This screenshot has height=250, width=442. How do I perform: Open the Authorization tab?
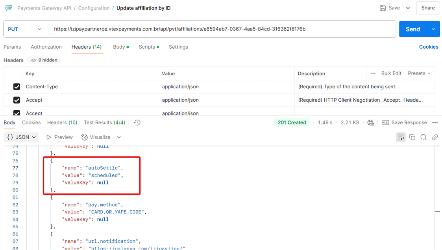click(46, 47)
